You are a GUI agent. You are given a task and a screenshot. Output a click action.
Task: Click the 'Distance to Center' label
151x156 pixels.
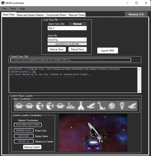(x=44, y=141)
